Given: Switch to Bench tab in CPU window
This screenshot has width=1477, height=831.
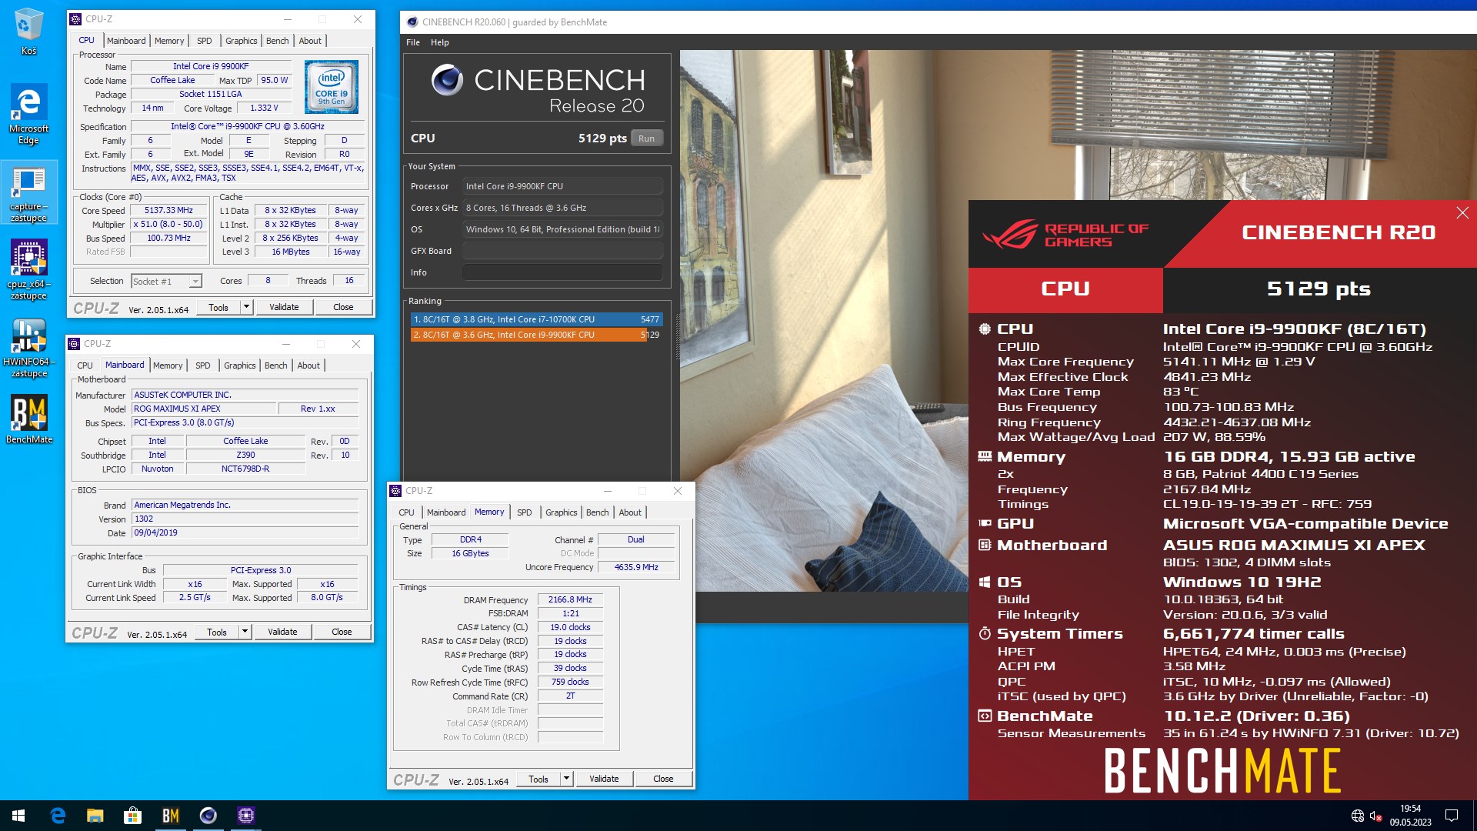Looking at the screenshot, I should tap(278, 41).
